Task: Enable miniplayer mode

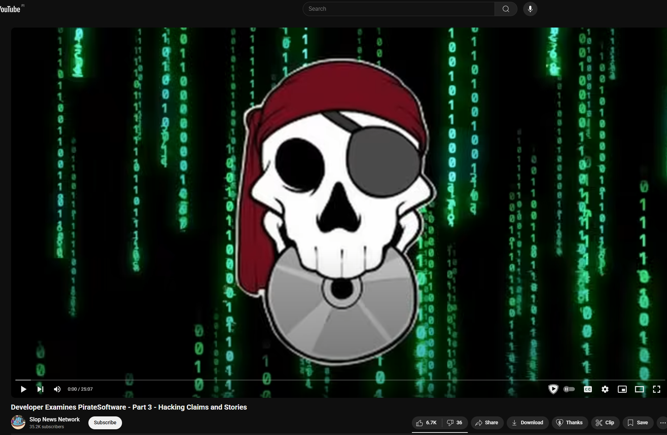Action: [x=622, y=389]
